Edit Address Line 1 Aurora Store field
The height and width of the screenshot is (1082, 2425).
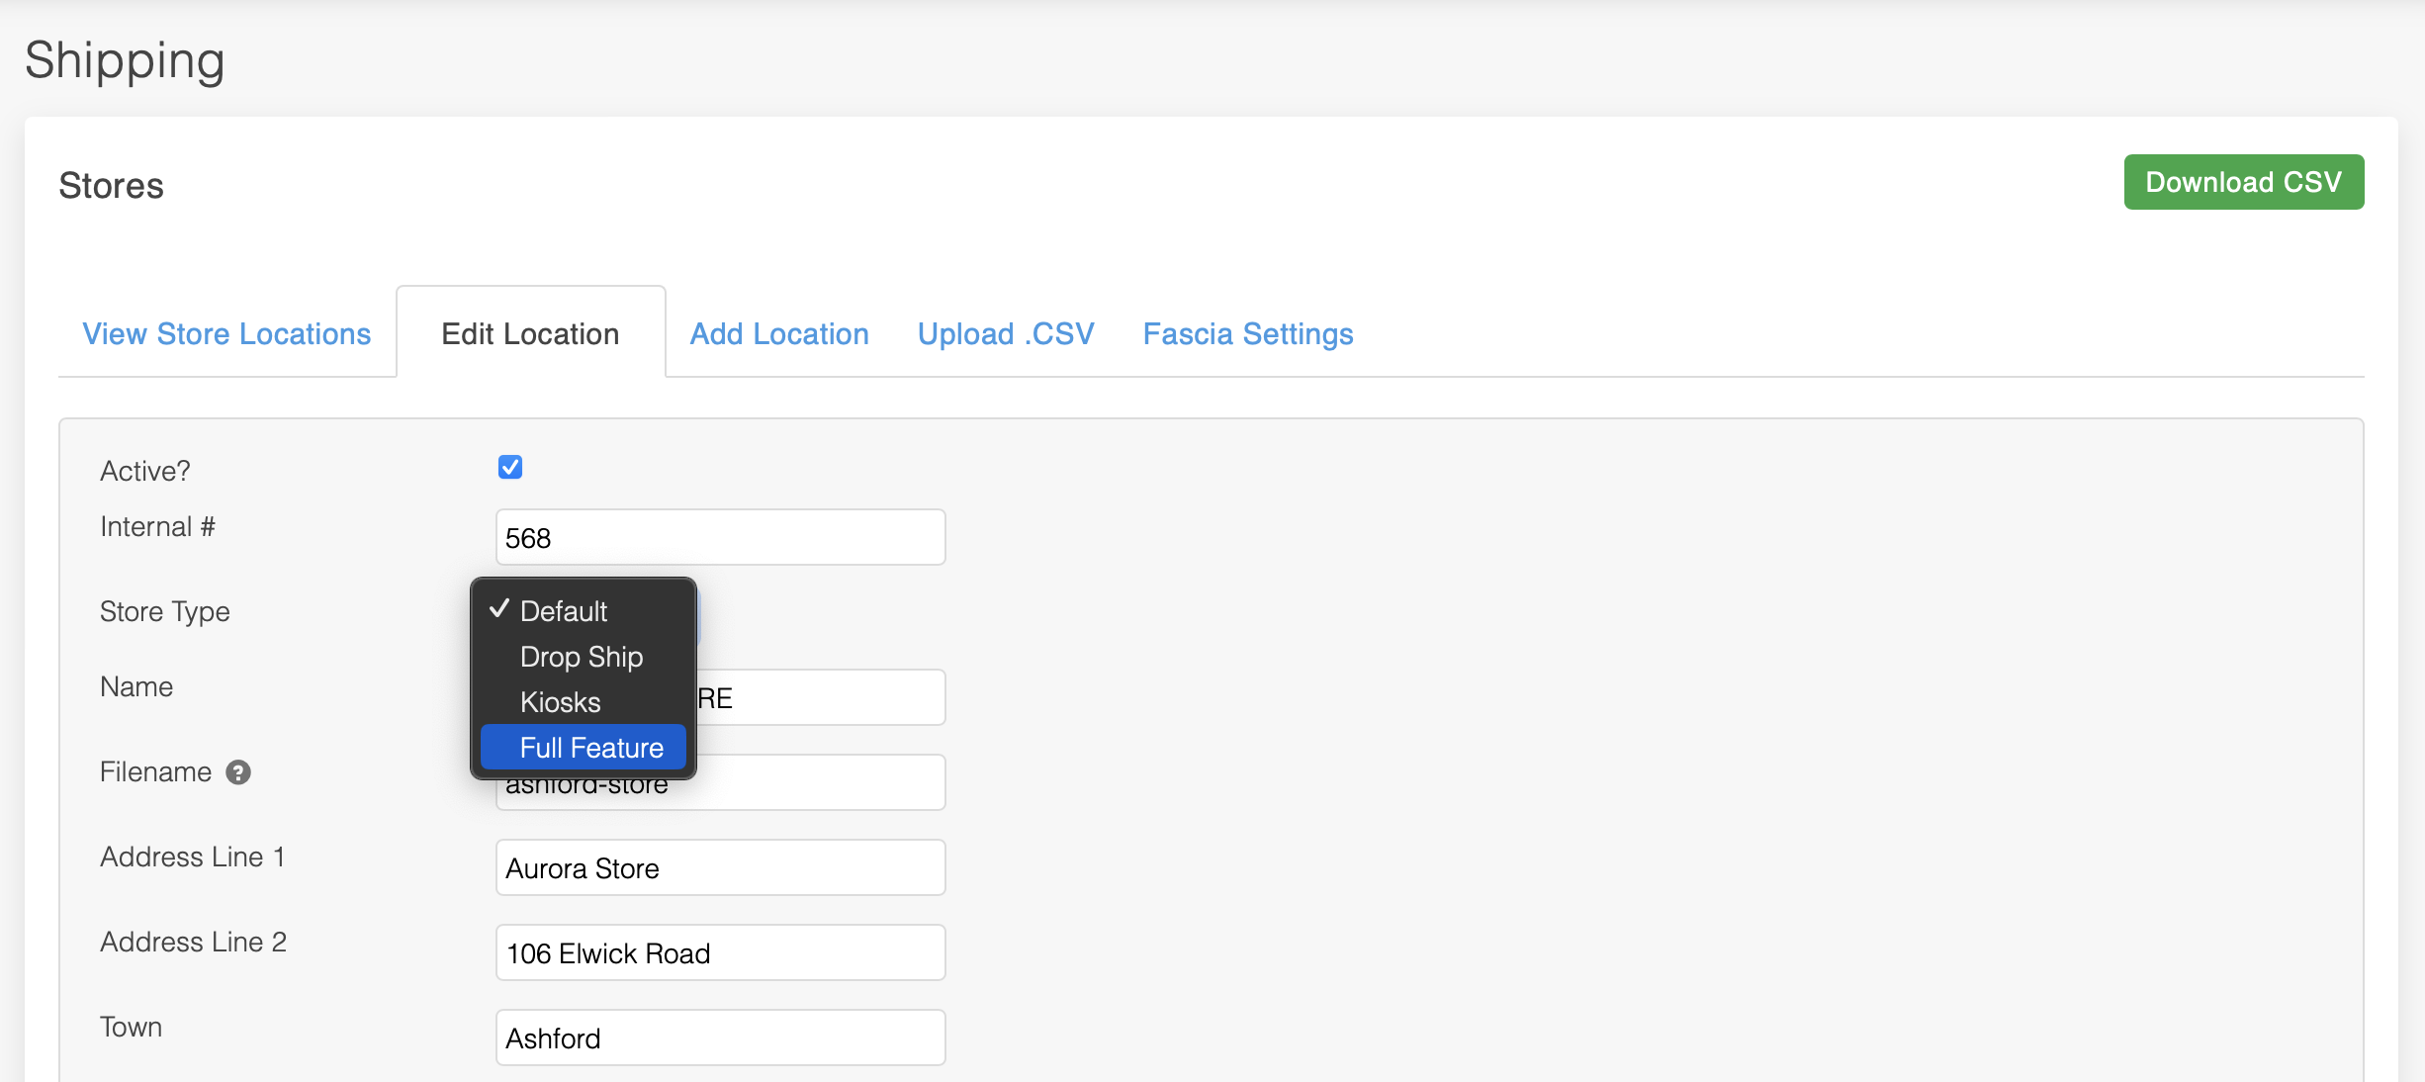720,868
